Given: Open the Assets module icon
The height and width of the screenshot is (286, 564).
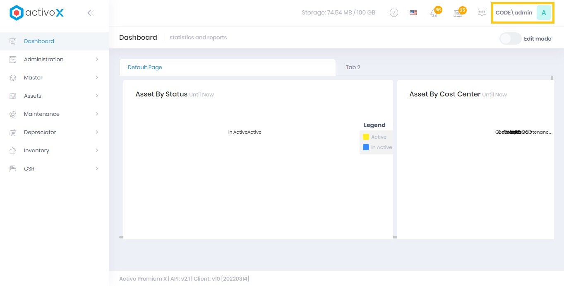Looking at the screenshot, I should (x=12, y=96).
